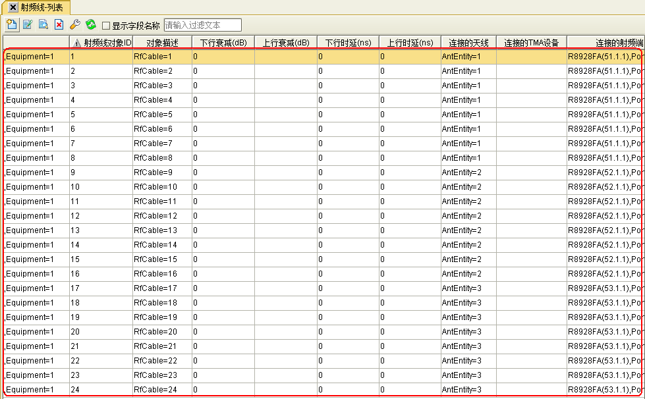645x399 pixels.
Task: Select the RfCable=4 cell
Action: [162, 100]
